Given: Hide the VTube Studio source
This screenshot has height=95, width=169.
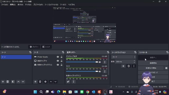Looking at the screenshot, I should click(58, 57).
